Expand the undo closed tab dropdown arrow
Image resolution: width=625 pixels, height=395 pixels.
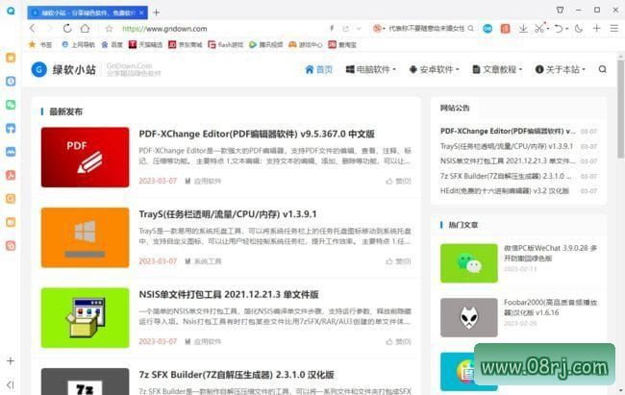tap(566, 29)
